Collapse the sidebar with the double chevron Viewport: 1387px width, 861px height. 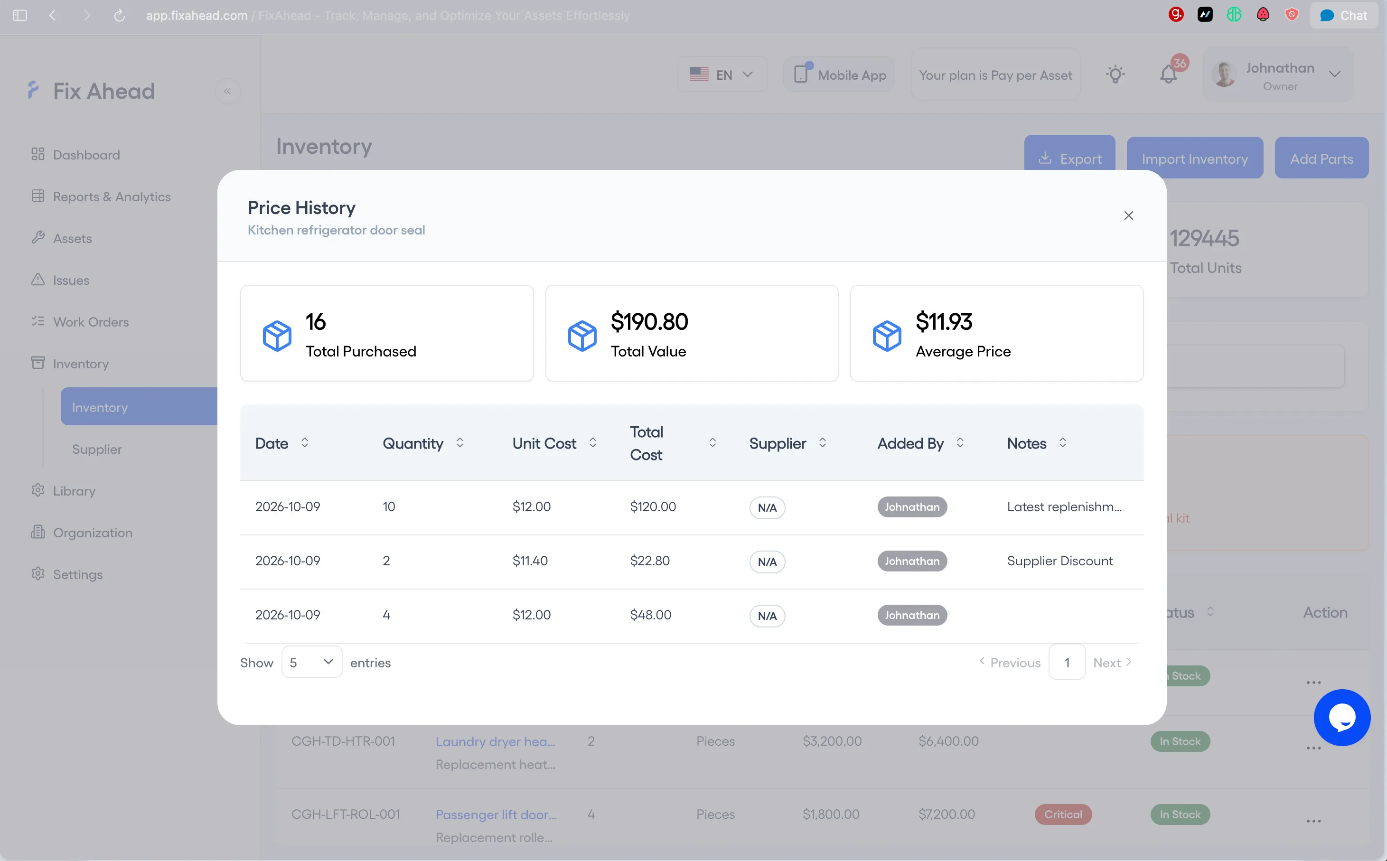tap(228, 91)
